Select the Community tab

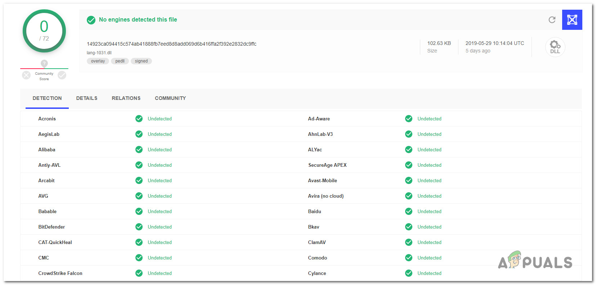coord(170,98)
